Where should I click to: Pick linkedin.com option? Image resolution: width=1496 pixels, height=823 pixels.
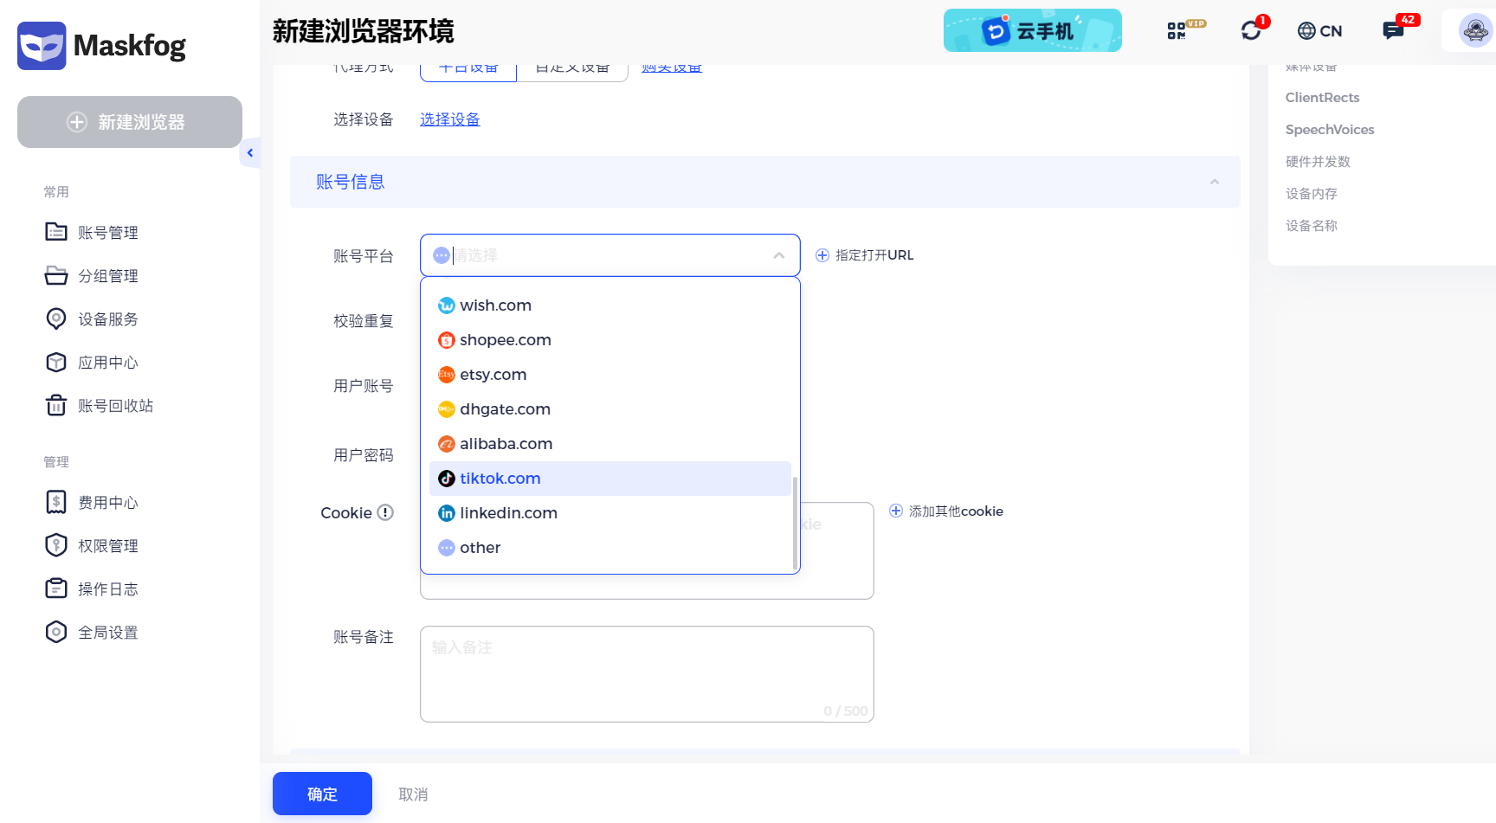click(x=508, y=513)
